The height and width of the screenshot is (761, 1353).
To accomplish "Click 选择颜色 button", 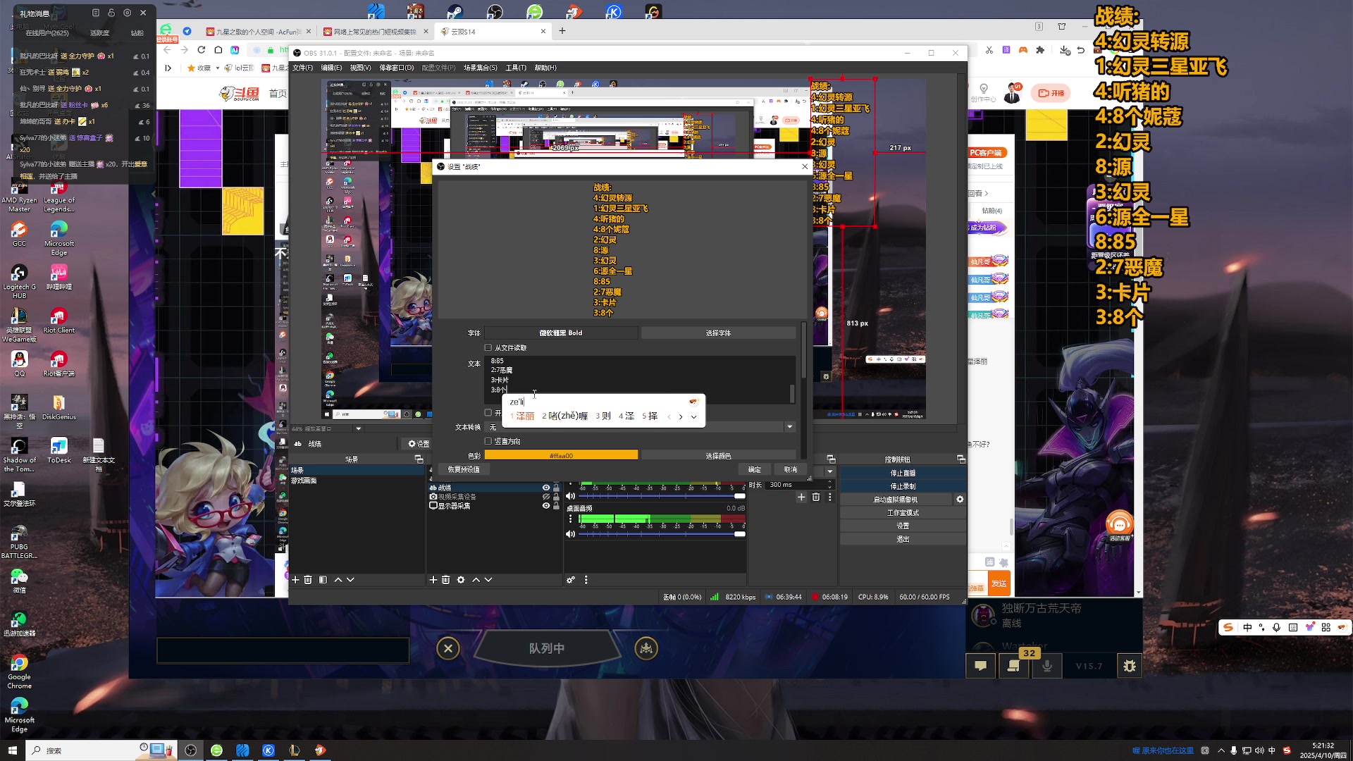I will click(718, 456).
